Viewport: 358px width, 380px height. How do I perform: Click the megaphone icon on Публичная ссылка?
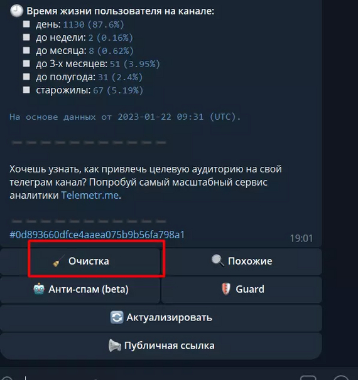pos(114,346)
